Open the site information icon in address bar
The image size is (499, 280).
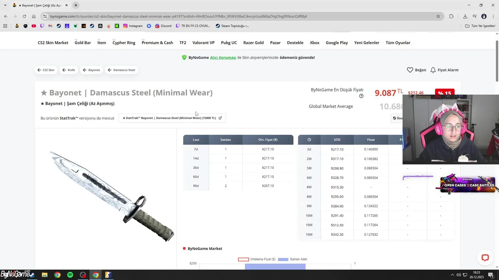pyautogui.click(x=45, y=16)
